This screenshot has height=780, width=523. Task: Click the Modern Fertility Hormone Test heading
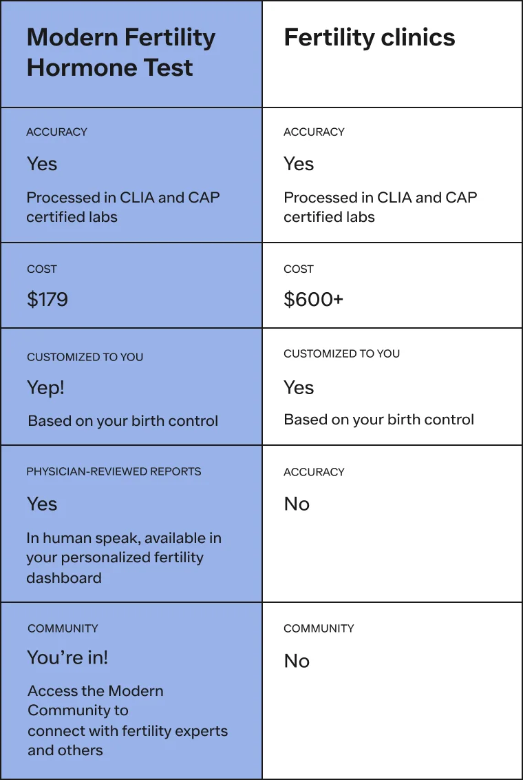pos(120,52)
